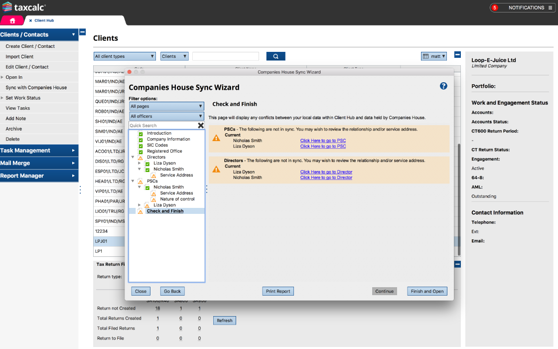Open the Clients search scope dropdown

click(174, 56)
